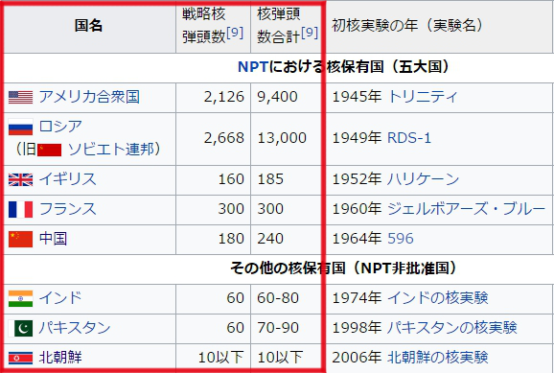Click footnote [9] next to 核弾頭数合計
The image size is (554, 373).
point(310,34)
